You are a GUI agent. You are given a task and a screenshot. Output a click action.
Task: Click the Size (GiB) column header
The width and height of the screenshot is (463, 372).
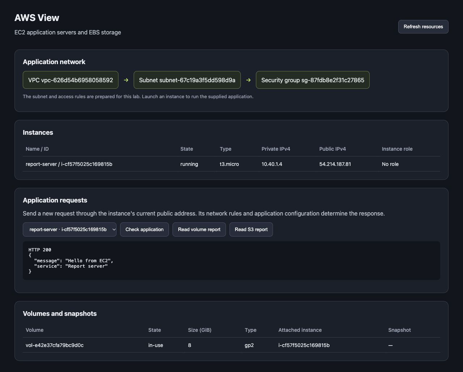pos(200,330)
